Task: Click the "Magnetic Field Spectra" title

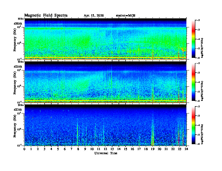Action: (46, 15)
